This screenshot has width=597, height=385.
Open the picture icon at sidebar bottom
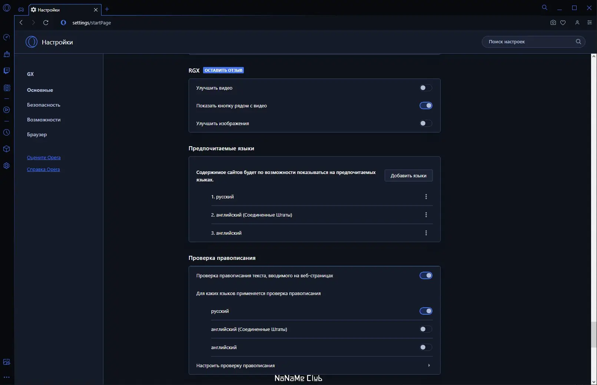coord(7,362)
